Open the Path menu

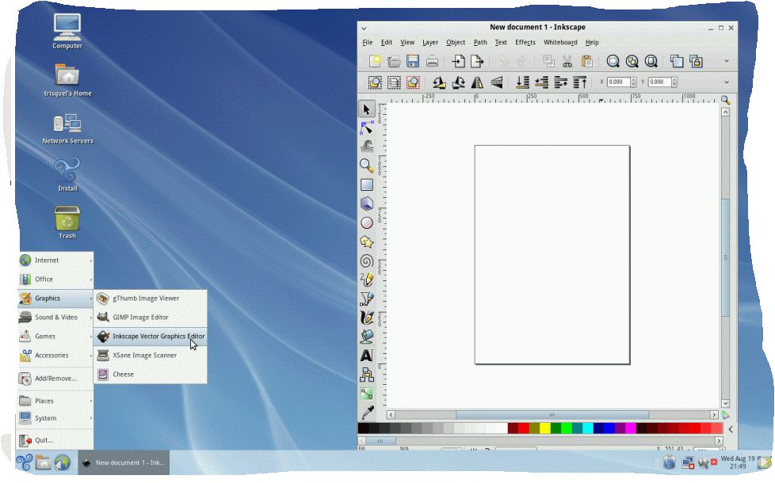[x=480, y=43]
